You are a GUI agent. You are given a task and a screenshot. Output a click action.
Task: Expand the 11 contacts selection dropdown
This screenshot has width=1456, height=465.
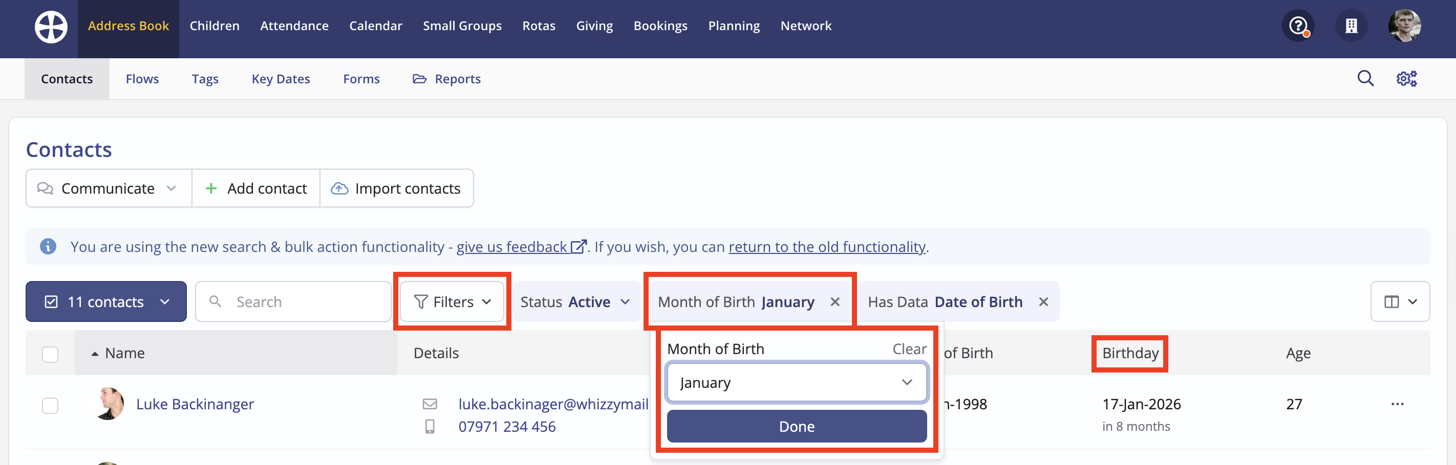coord(106,302)
